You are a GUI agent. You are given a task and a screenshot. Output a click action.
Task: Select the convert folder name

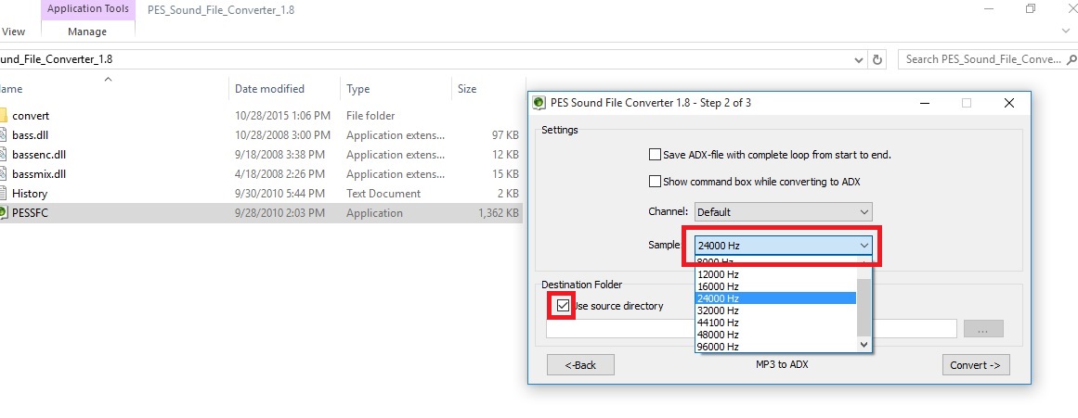(31, 115)
